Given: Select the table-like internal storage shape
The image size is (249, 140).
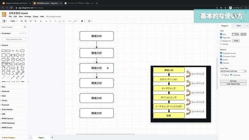Looking at the screenshot, I should pyautogui.click(x=4, y=64).
